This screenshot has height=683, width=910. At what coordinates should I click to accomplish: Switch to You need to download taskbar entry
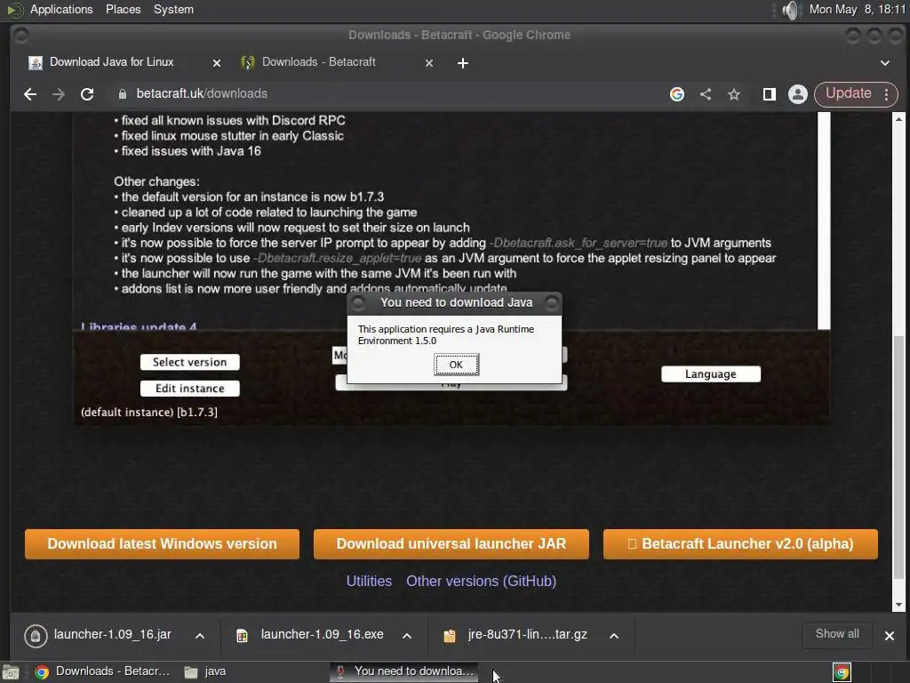[x=404, y=671]
